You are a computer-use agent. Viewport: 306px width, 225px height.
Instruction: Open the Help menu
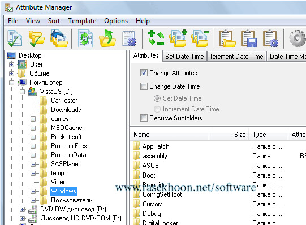[x=143, y=21]
